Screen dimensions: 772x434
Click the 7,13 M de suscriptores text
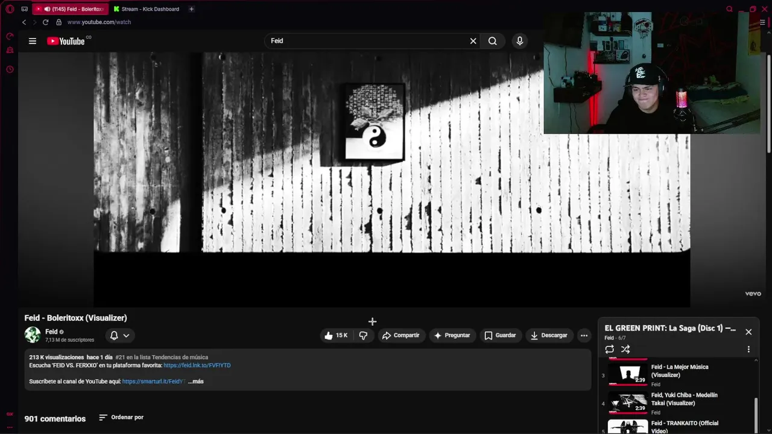(x=69, y=340)
